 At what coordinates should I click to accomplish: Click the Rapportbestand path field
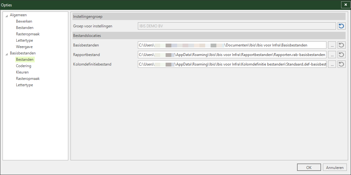(232, 55)
